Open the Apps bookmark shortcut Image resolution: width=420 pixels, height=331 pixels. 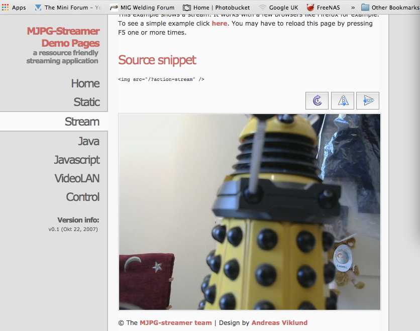(x=14, y=8)
